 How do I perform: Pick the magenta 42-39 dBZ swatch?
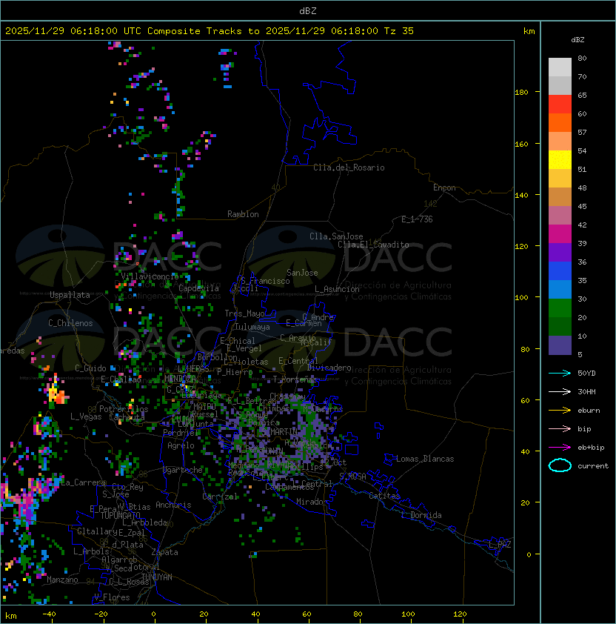[560, 234]
